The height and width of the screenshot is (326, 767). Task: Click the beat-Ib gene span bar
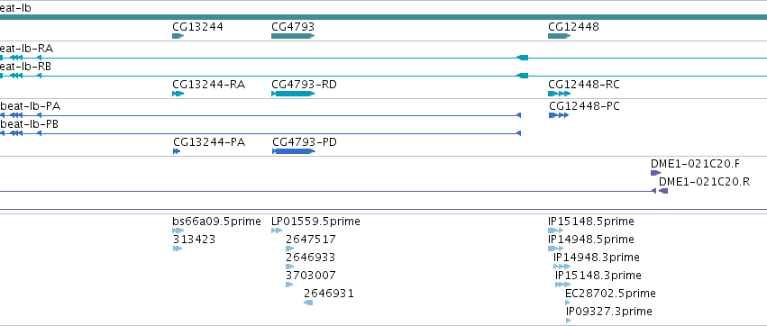[384, 17]
